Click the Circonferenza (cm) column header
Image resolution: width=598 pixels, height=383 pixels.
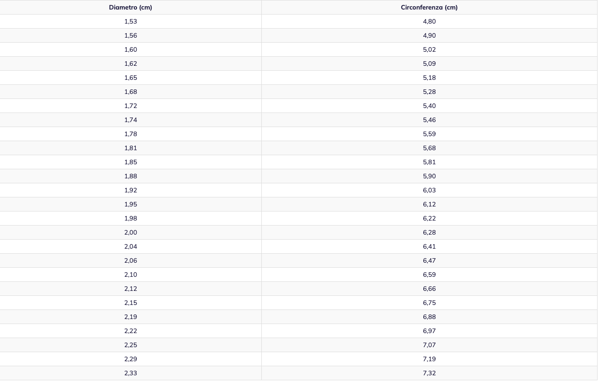tap(429, 7)
